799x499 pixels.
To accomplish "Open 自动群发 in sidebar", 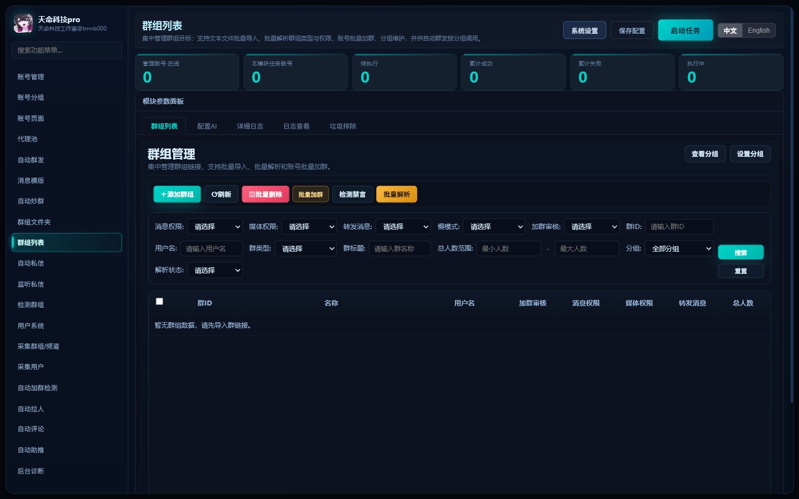I will coord(67,160).
